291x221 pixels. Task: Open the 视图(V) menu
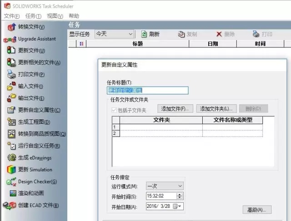tap(55, 16)
